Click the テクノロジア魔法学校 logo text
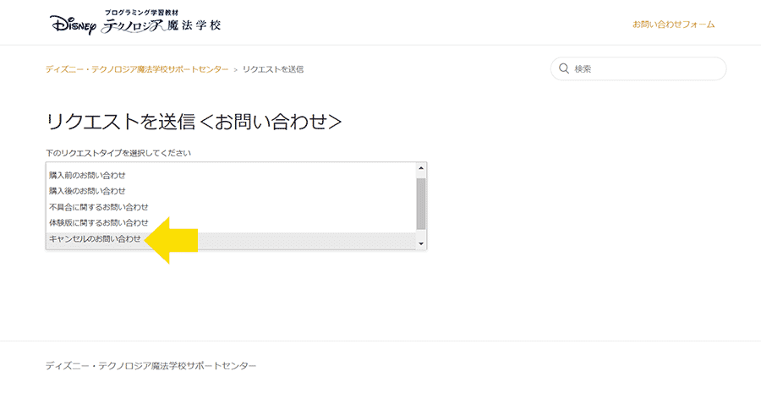Image resolution: width=761 pixels, height=393 pixels. (x=162, y=25)
